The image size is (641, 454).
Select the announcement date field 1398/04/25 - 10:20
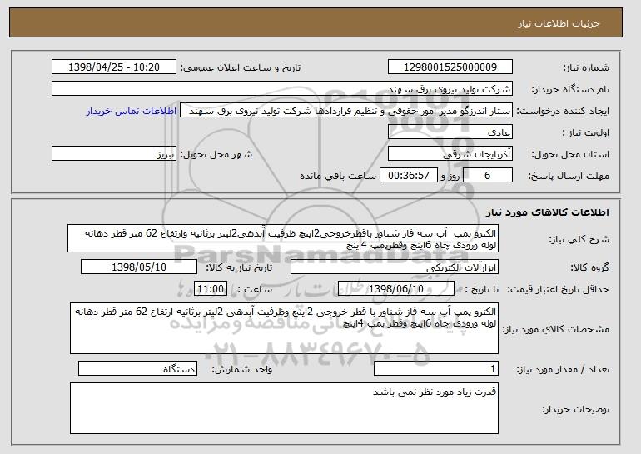point(114,67)
